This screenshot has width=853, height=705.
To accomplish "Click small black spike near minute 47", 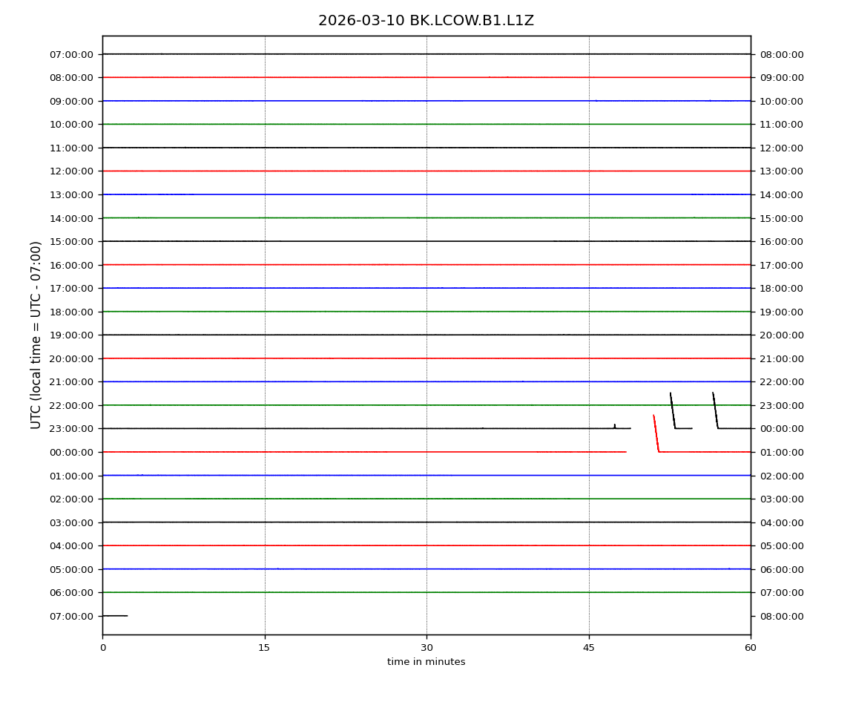I will point(614,426).
